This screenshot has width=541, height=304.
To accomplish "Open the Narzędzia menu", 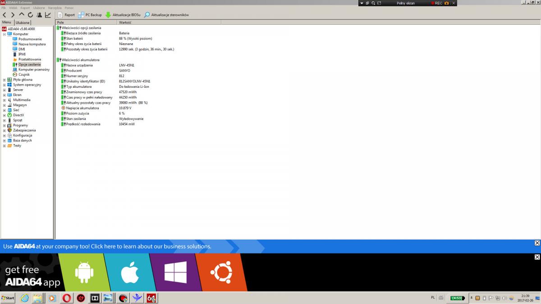I will [55, 8].
